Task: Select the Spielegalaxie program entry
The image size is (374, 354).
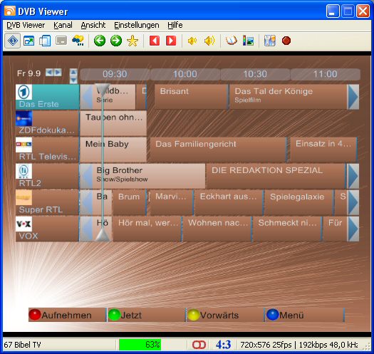Action: 298,202
